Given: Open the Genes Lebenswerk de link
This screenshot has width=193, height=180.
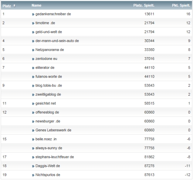Looking at the screenshot, I should coord(53,130).
